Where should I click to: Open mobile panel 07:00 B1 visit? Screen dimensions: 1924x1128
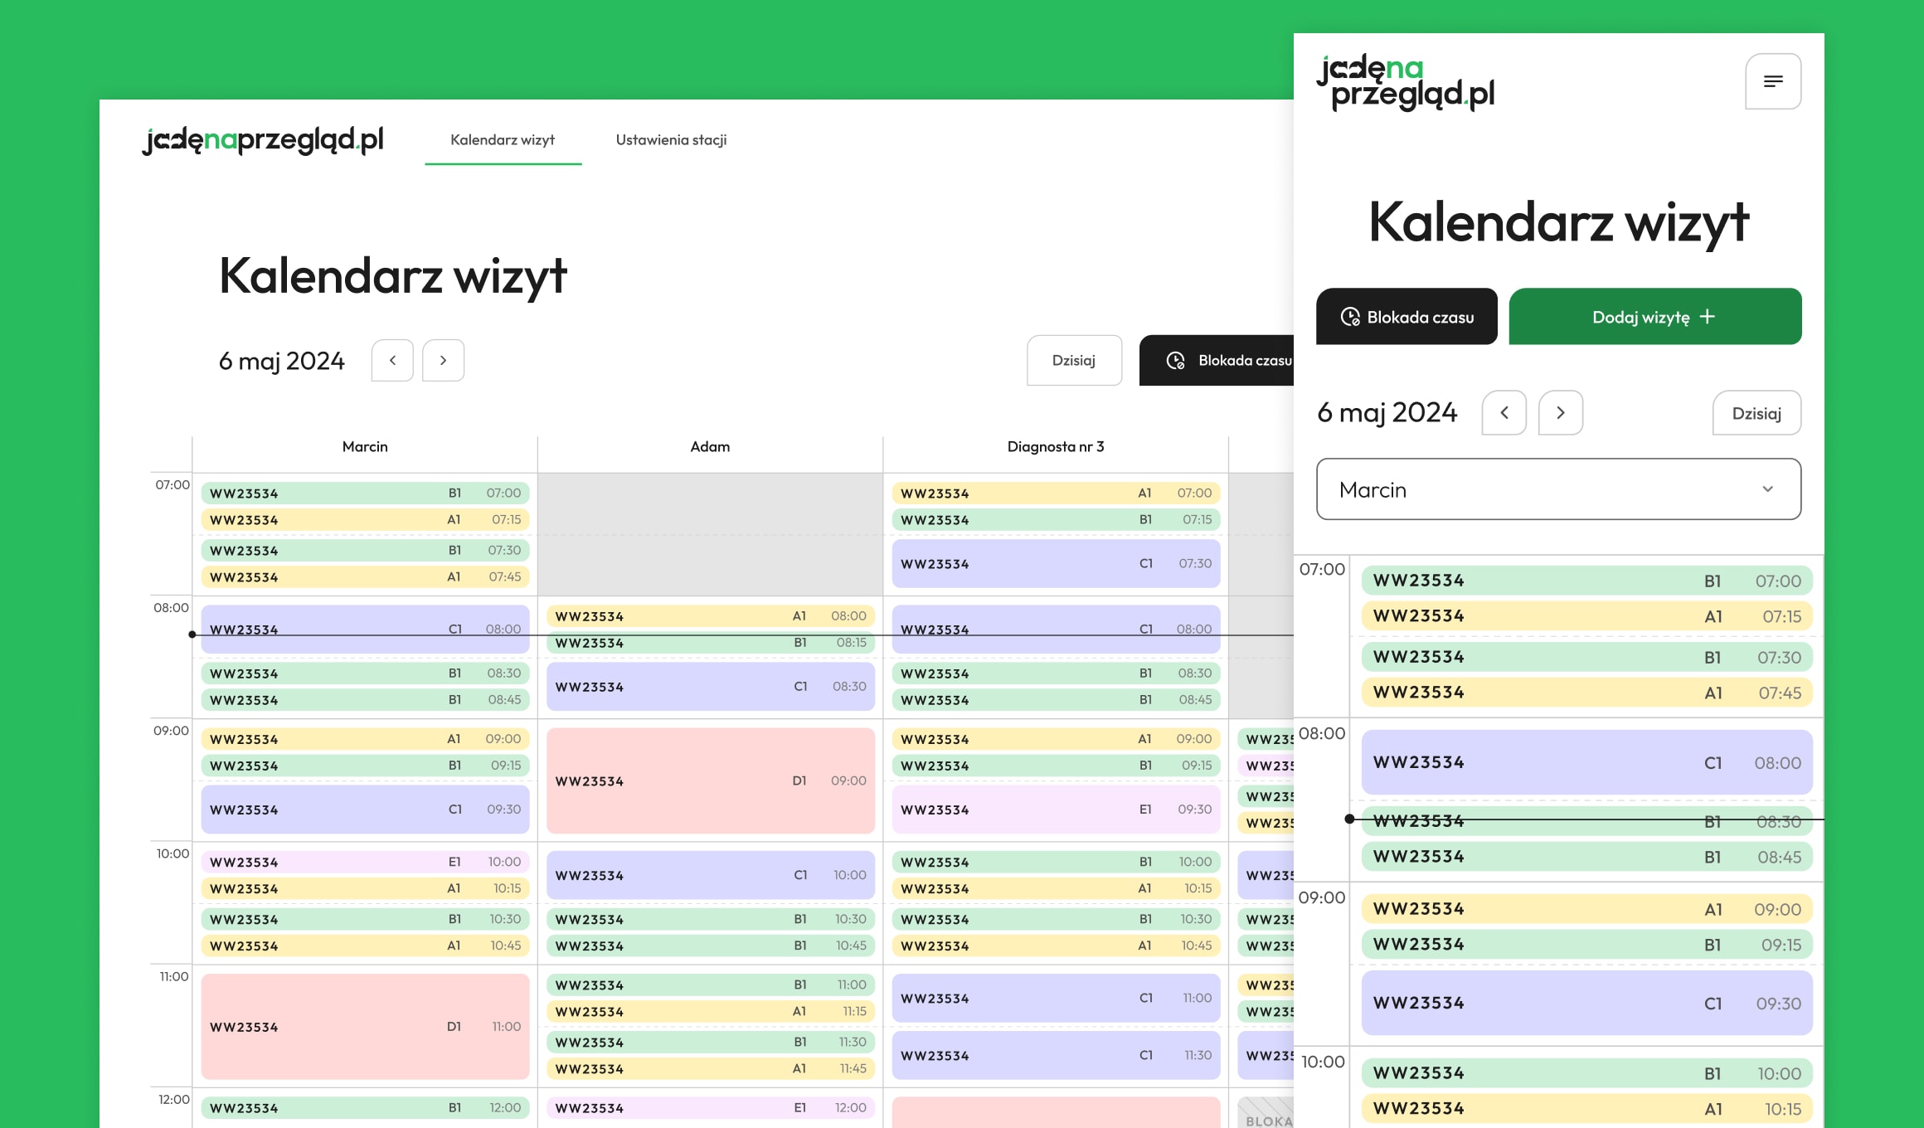[1586, 581]
